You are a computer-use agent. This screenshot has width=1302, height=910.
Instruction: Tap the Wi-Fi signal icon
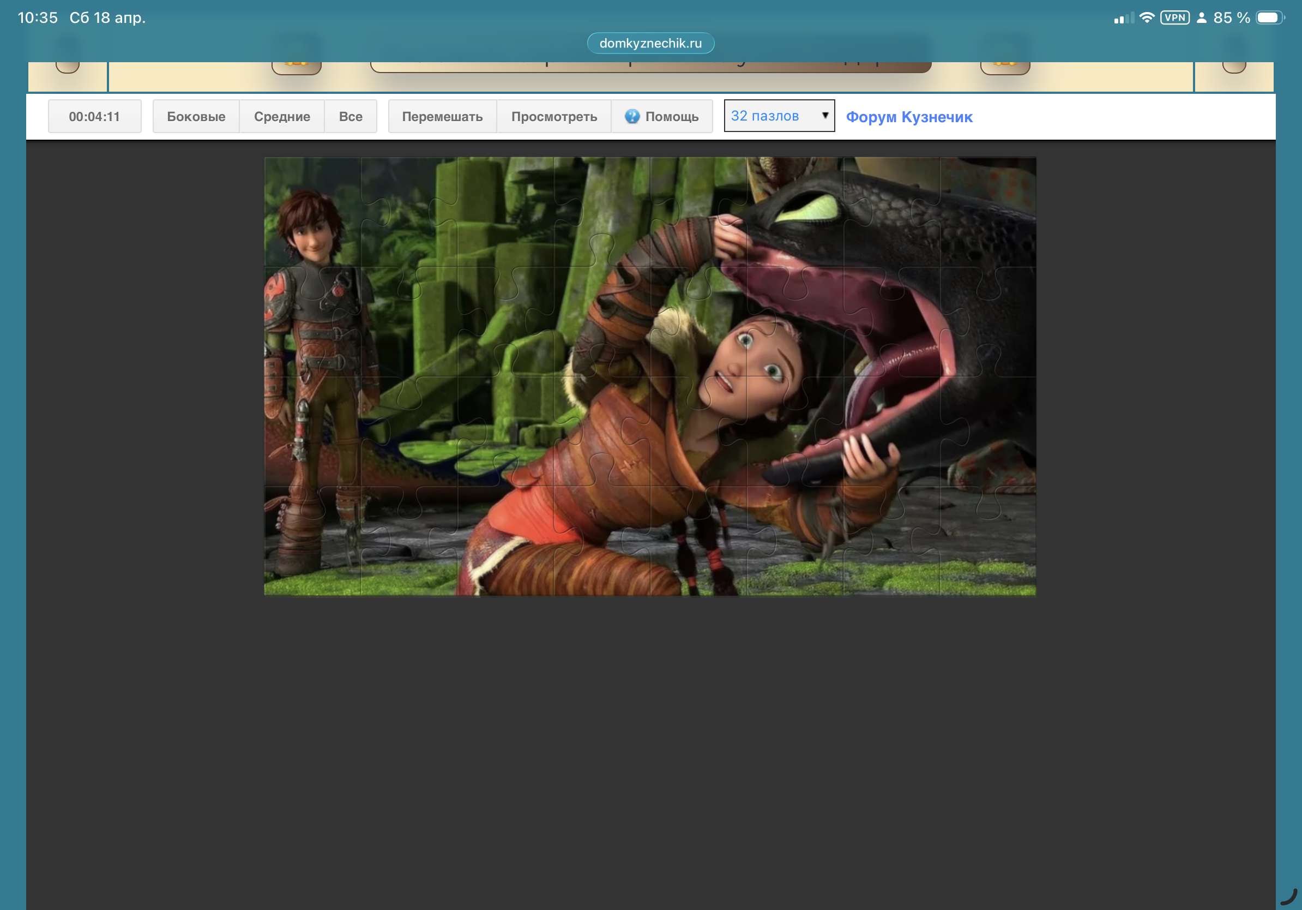tap(1146, 17)
